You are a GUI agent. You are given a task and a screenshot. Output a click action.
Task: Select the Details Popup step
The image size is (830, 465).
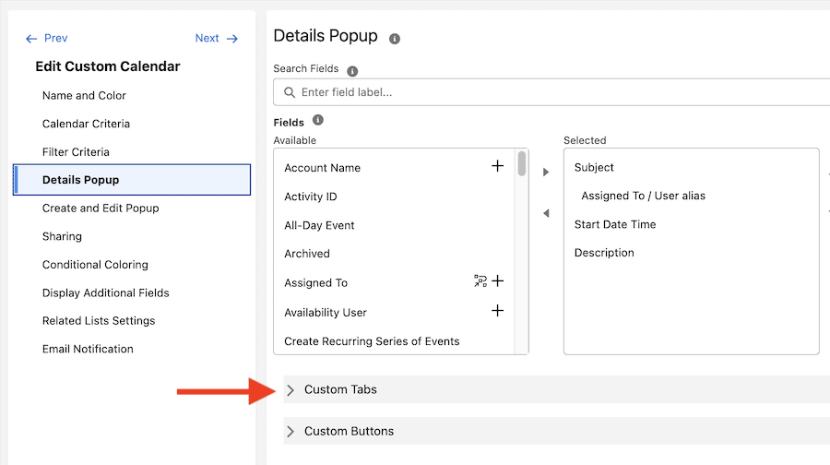132,180
